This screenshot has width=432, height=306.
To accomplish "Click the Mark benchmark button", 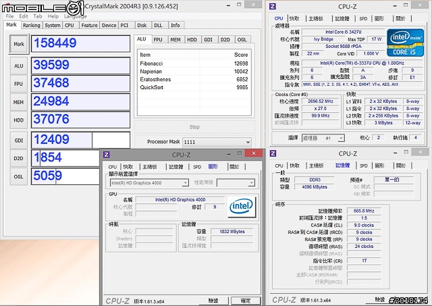I will pos(19,44).
